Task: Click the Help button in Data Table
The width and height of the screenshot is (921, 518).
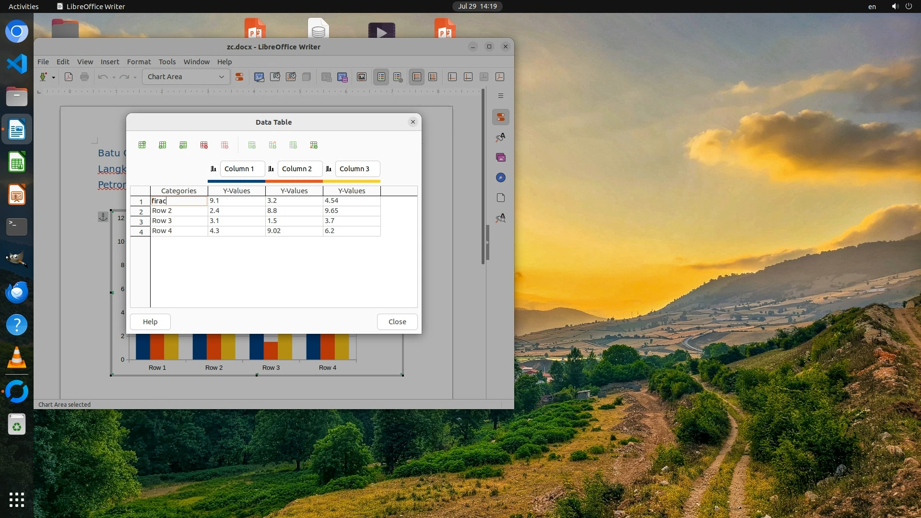Action: (150, 322)
